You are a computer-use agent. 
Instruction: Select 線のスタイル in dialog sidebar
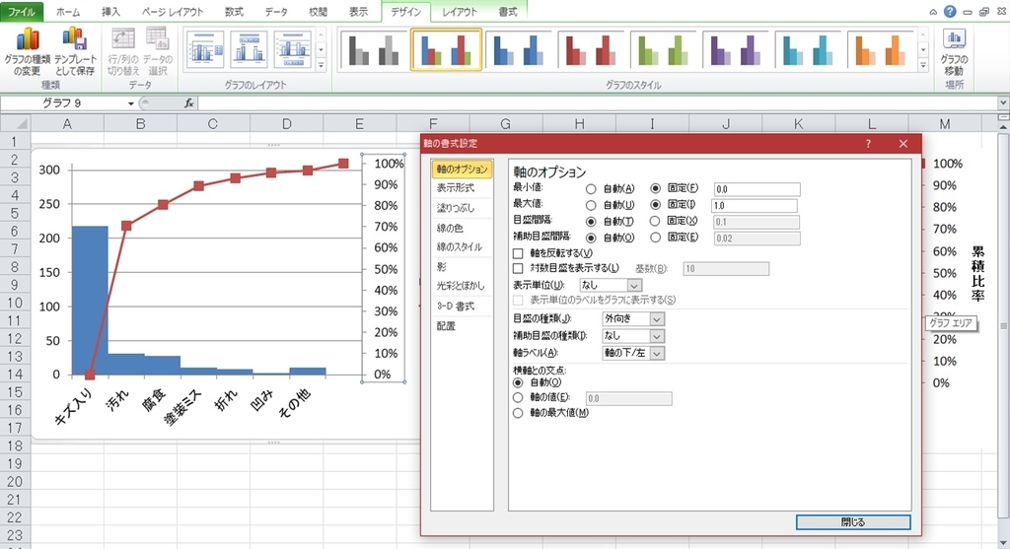point(462,246)
